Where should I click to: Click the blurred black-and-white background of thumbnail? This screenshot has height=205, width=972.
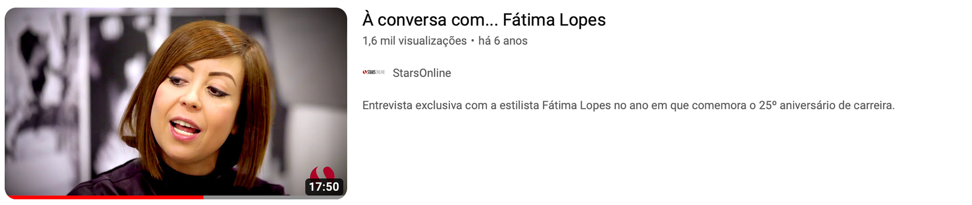[x=56, y=91]
